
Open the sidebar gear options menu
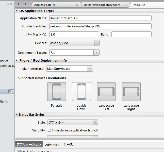pos(11,91)
